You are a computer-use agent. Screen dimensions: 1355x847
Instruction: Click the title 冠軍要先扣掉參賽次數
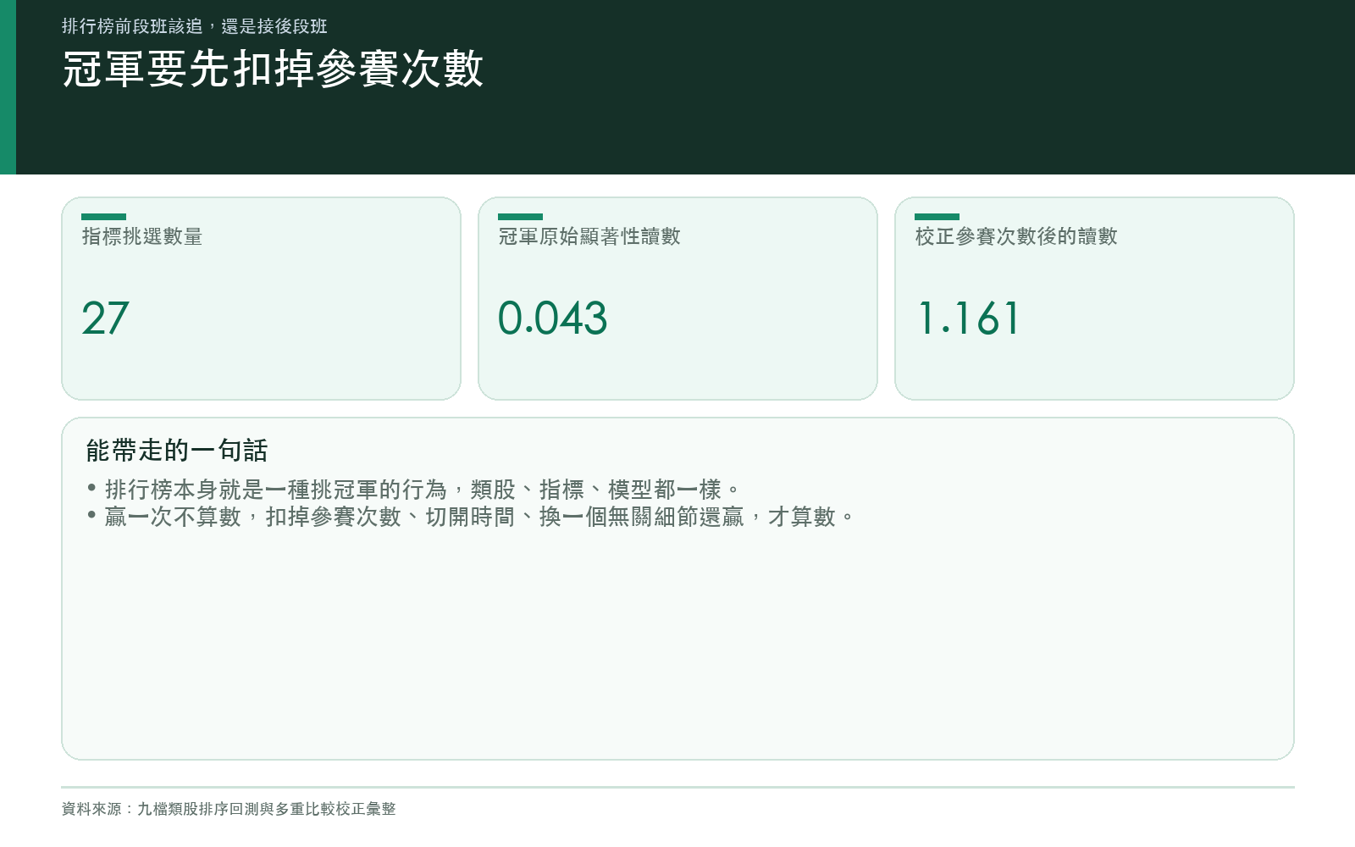tap(273, 69)
